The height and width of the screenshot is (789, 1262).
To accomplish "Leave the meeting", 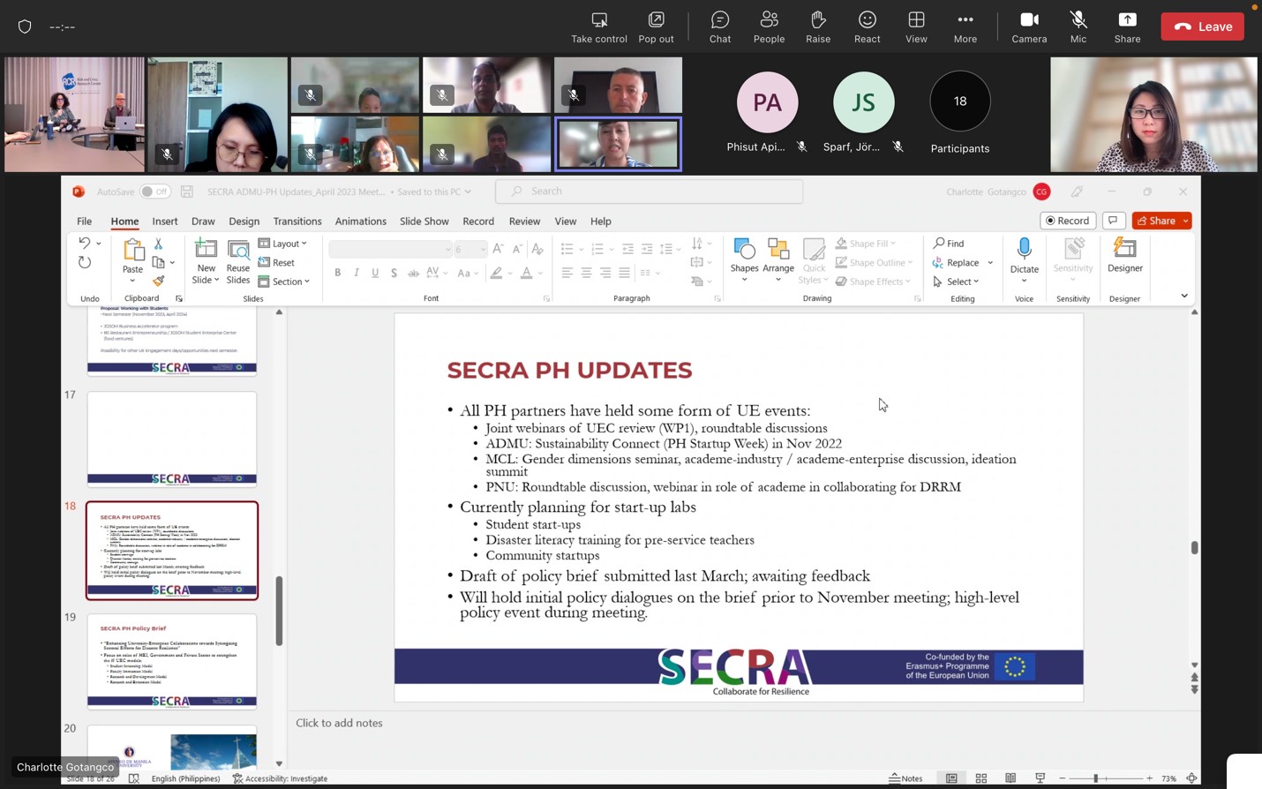I will pos(1202,26).
